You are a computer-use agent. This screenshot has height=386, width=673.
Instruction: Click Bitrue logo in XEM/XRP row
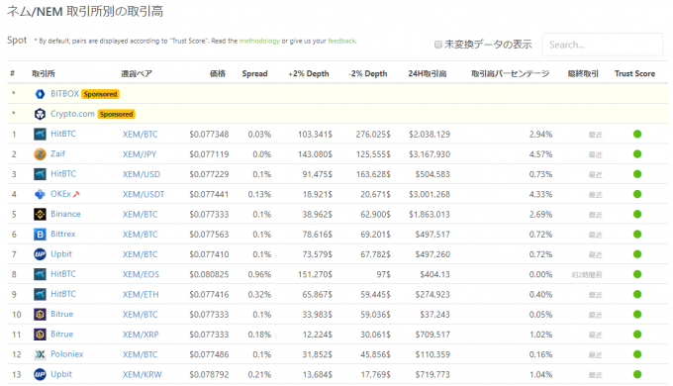pyautogui.click(x=40, y=335)
